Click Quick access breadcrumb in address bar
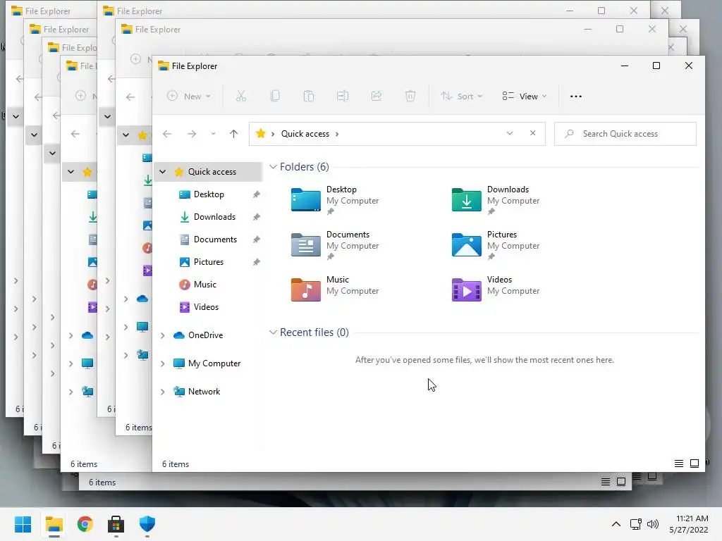Screen dimensions: 722x541 [305, 133]
